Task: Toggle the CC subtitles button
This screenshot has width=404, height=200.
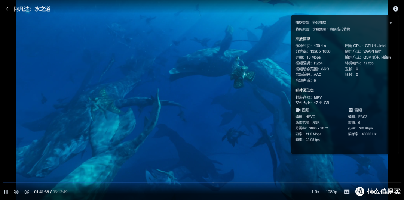Action: pyautogui.click(x=347, y=192)
